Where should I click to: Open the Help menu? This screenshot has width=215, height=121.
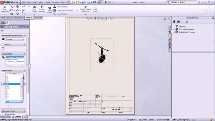pyautogui.click(x=62, y=2)
